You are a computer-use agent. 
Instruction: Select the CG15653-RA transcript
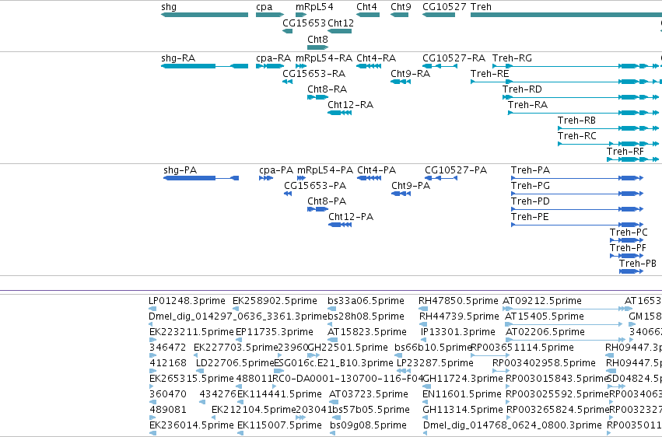pos(288,82)
